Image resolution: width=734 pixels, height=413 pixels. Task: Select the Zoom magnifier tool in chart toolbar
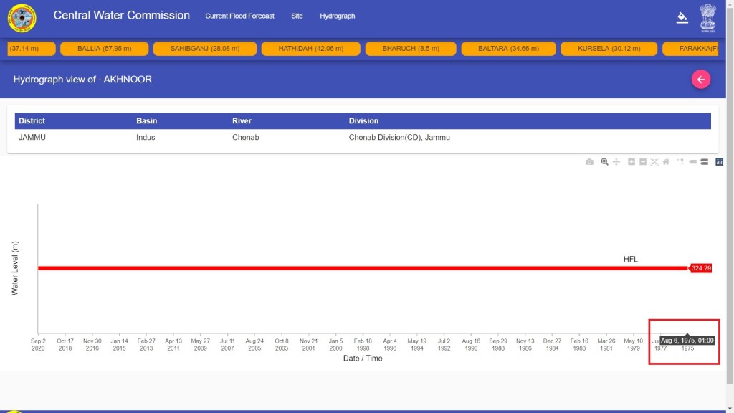pos(605,162)
